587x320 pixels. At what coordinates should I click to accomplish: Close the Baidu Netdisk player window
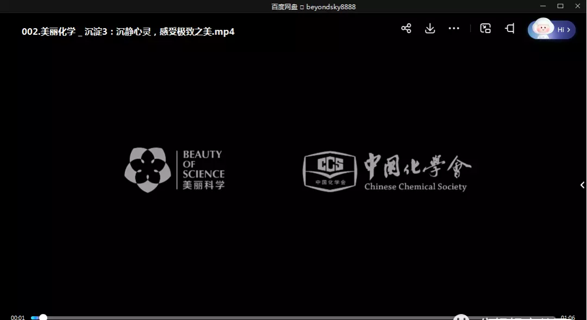point(577,6)
